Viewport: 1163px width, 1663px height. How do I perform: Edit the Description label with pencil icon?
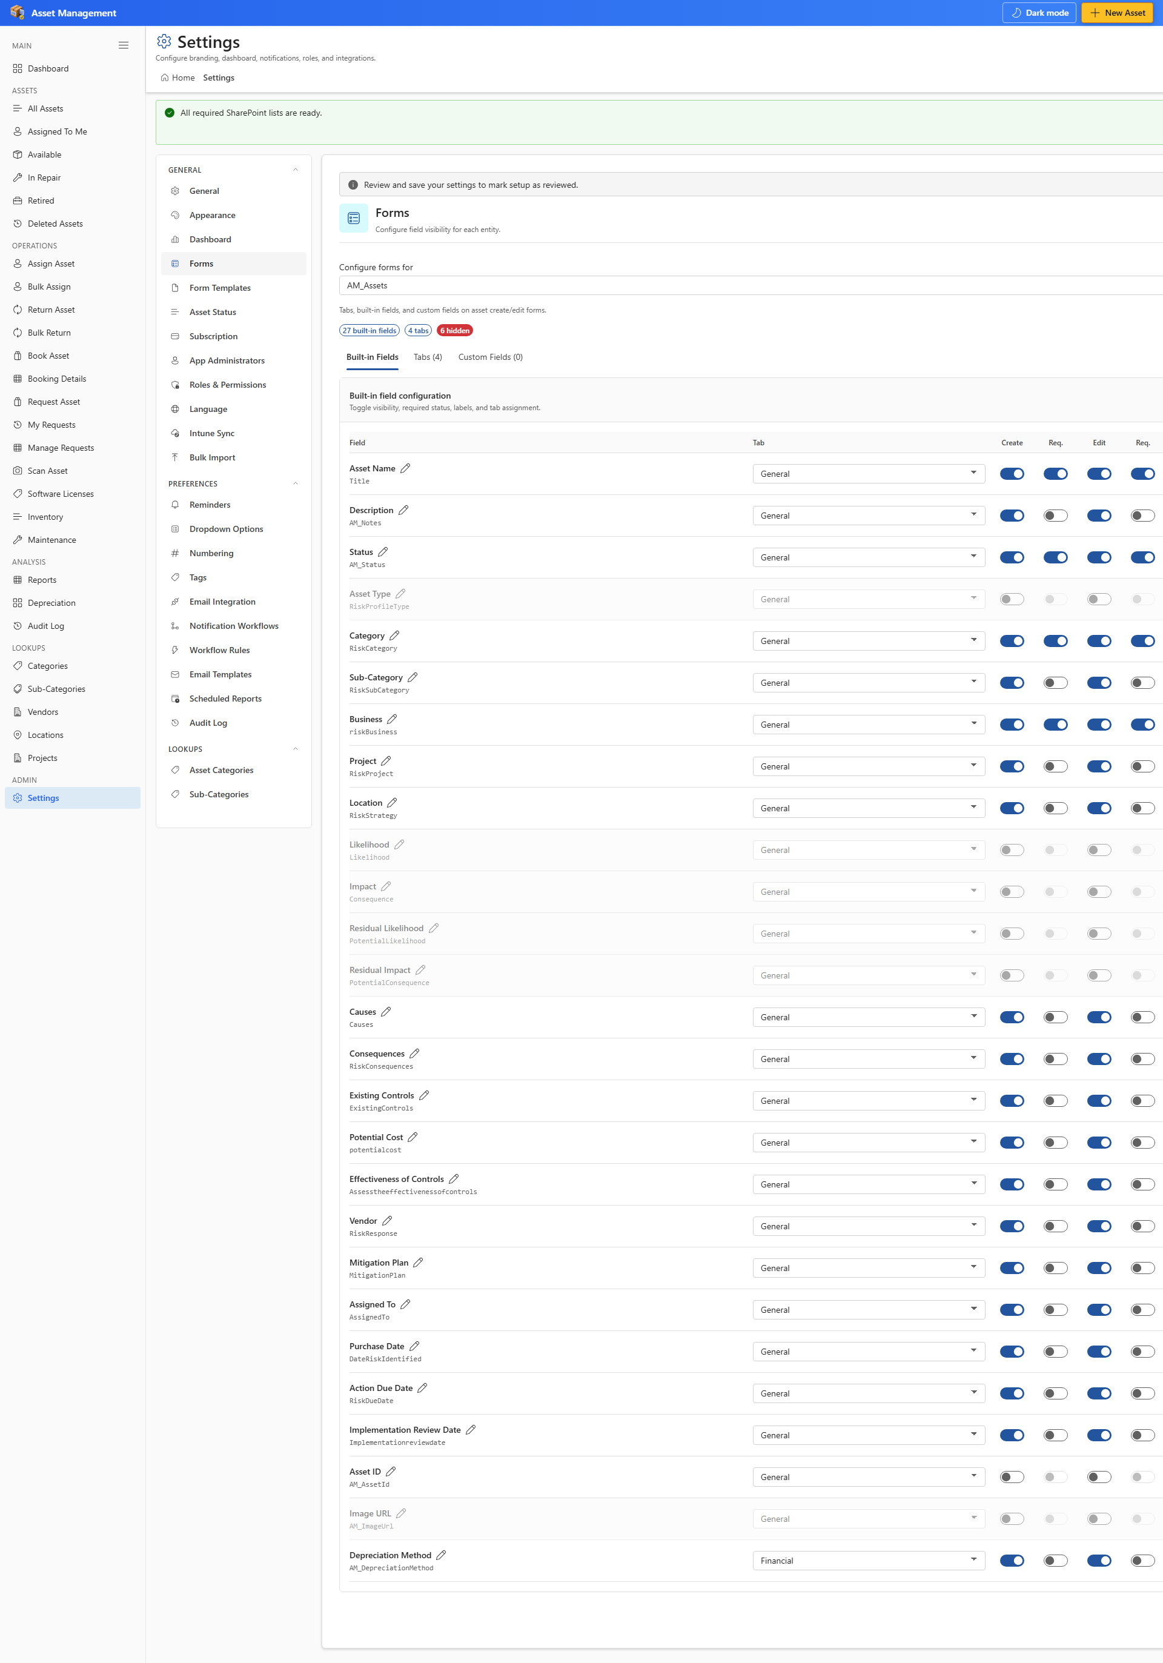[x=403, y=510]
